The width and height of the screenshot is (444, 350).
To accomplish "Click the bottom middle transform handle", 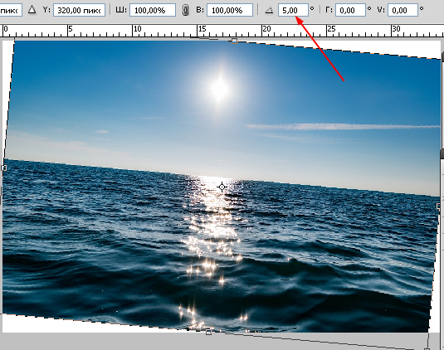I will tap(208, 333).
